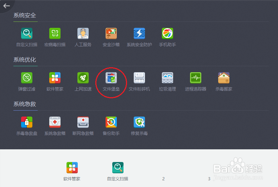This screenshot has width=278, height=187.
Task: Go back using the left arrow
Action: pos(6,6)
